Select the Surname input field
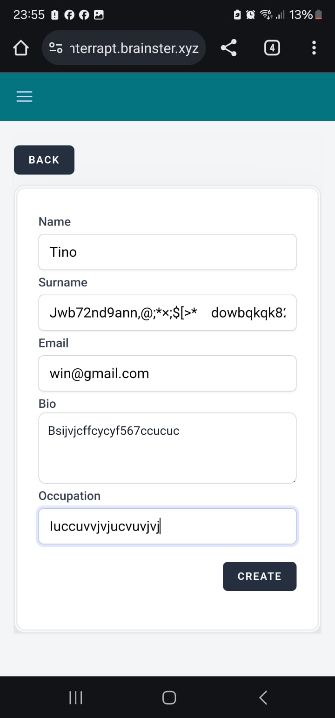Screen dimensions: 335x718 coord(167,312)
